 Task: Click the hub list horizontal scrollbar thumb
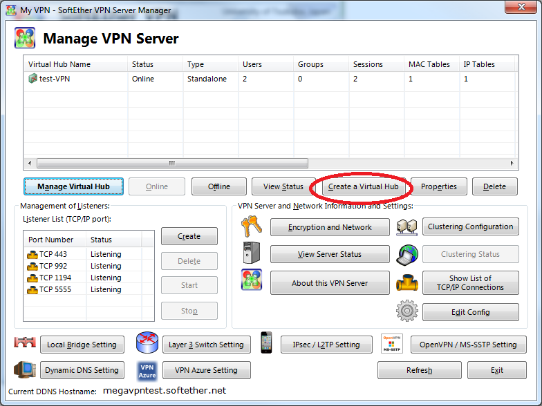(172, 163)
